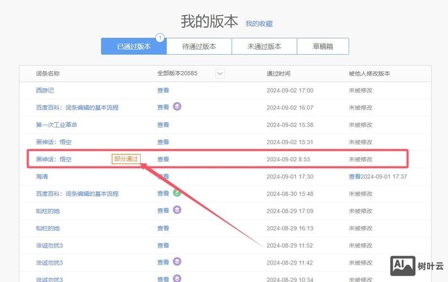This screenshot has width=448, height=282.
Task: Open the 查看 modified-version link dated 2024-09-01 17:37
Action: (x=355, y=177)
